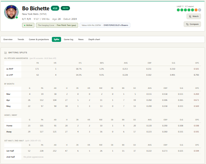Click Bo Bichette's player headshot
This screenshot has height=164, width=206.
[11, 12]
